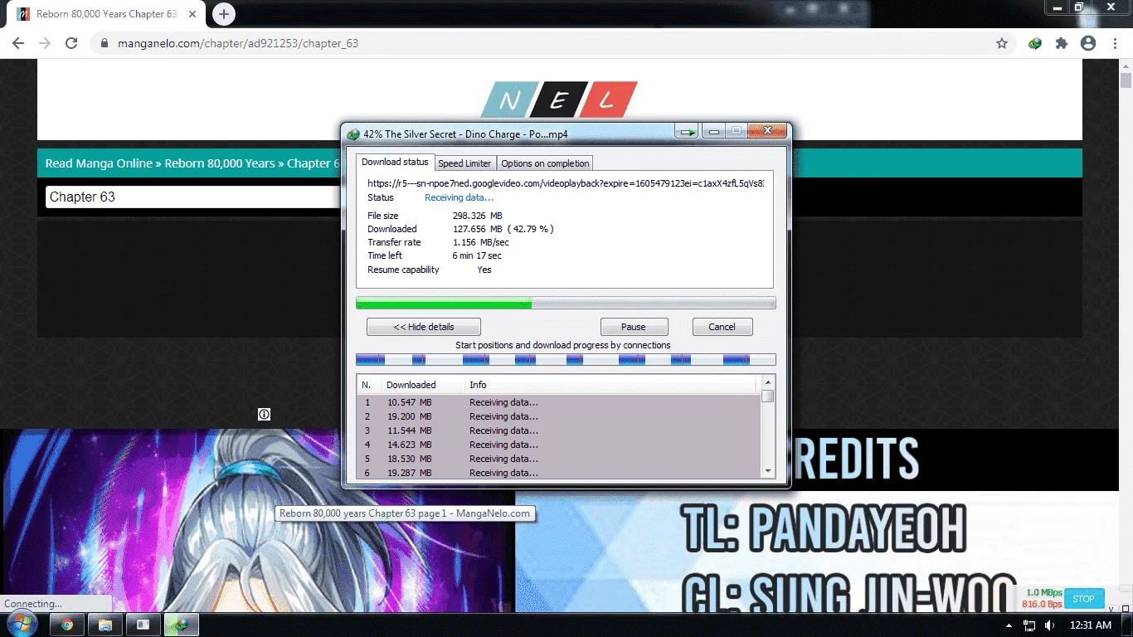The height and width of the screenshot is (637, 1133).
Task: Open the Options on completion tab
Action: tap(545, 163)
